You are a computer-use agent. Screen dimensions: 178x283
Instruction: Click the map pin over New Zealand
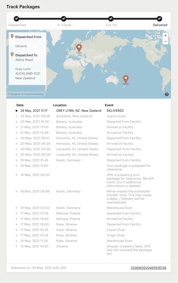coord(126,79)
